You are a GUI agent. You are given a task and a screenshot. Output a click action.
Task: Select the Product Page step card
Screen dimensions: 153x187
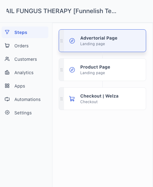[x=102, y=70]
